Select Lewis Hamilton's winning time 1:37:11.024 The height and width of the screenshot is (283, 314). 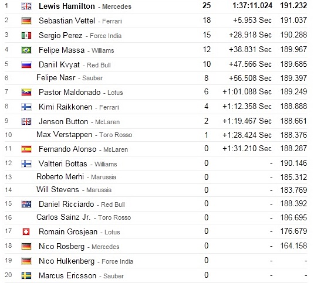(x=252, y=6)
